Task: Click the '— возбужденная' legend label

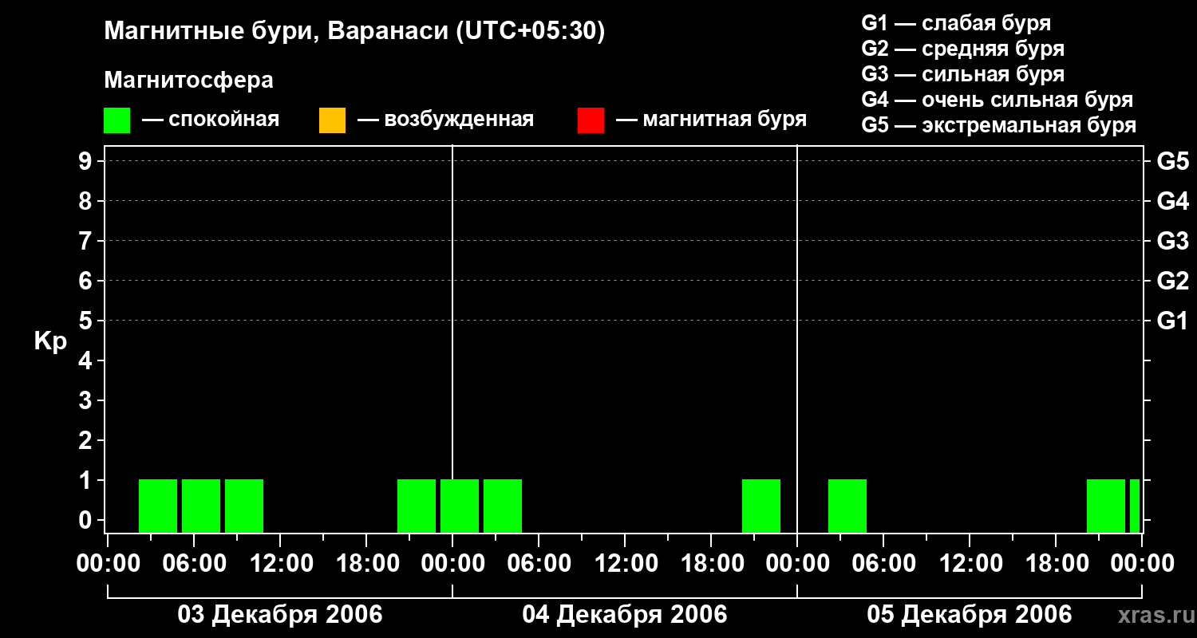Action: point(445,120)
